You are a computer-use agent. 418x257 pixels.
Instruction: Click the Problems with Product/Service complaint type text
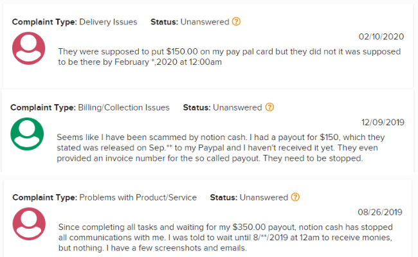point(138,197)
